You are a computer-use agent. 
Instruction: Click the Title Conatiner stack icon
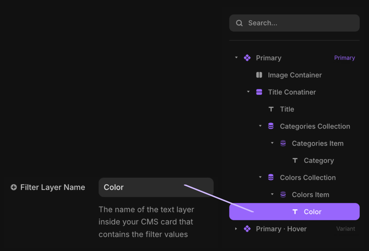pyautogui.click(x=259, y=92)
